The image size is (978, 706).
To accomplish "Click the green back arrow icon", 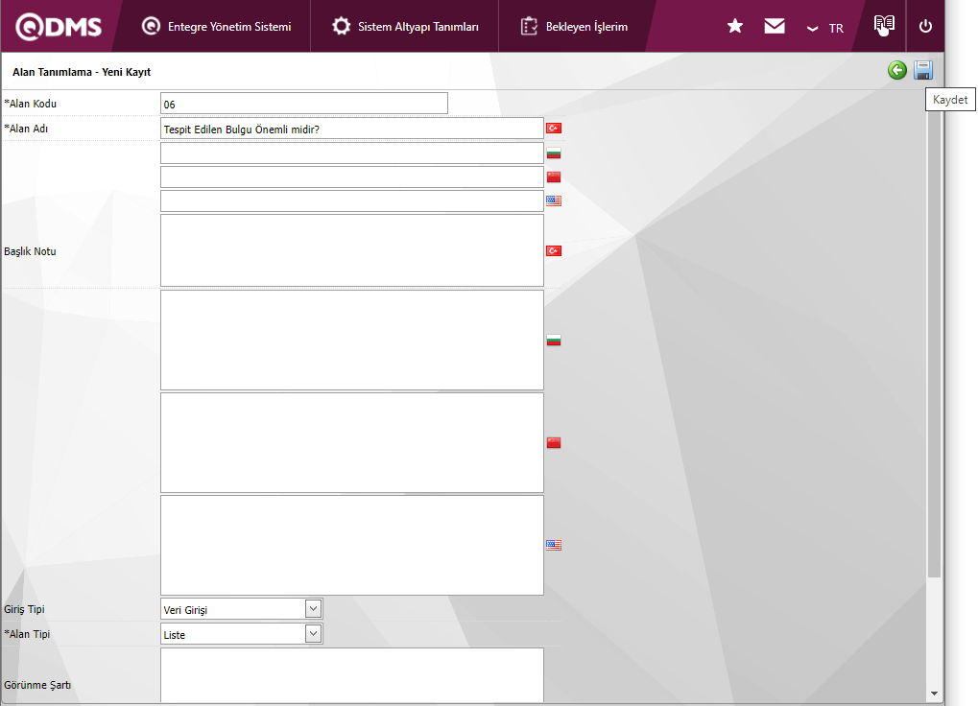I will (897, 70).
